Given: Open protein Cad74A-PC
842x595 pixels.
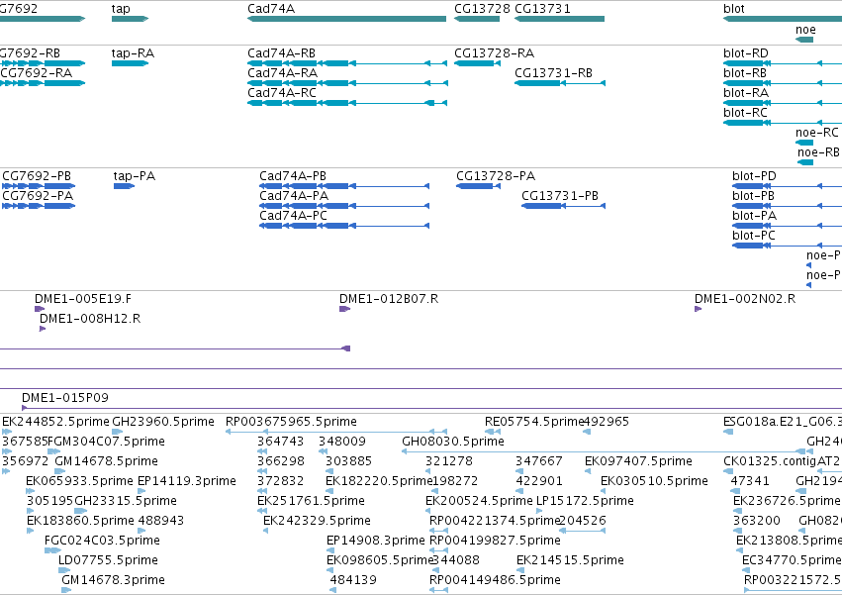Looking at the screenshot, I should pyautogui.click(x=293, y=215).
